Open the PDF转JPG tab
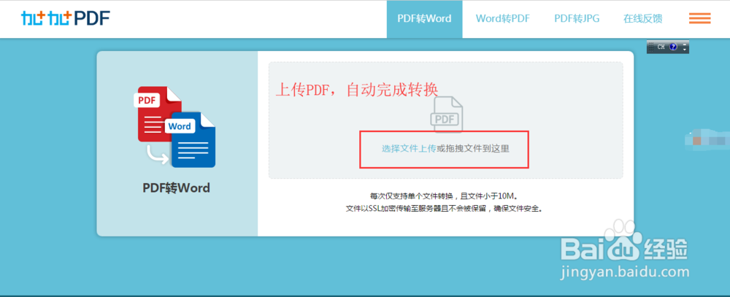The height and width of the screenshot is (297, 730). pyautogui.click(x=577, y=19)
